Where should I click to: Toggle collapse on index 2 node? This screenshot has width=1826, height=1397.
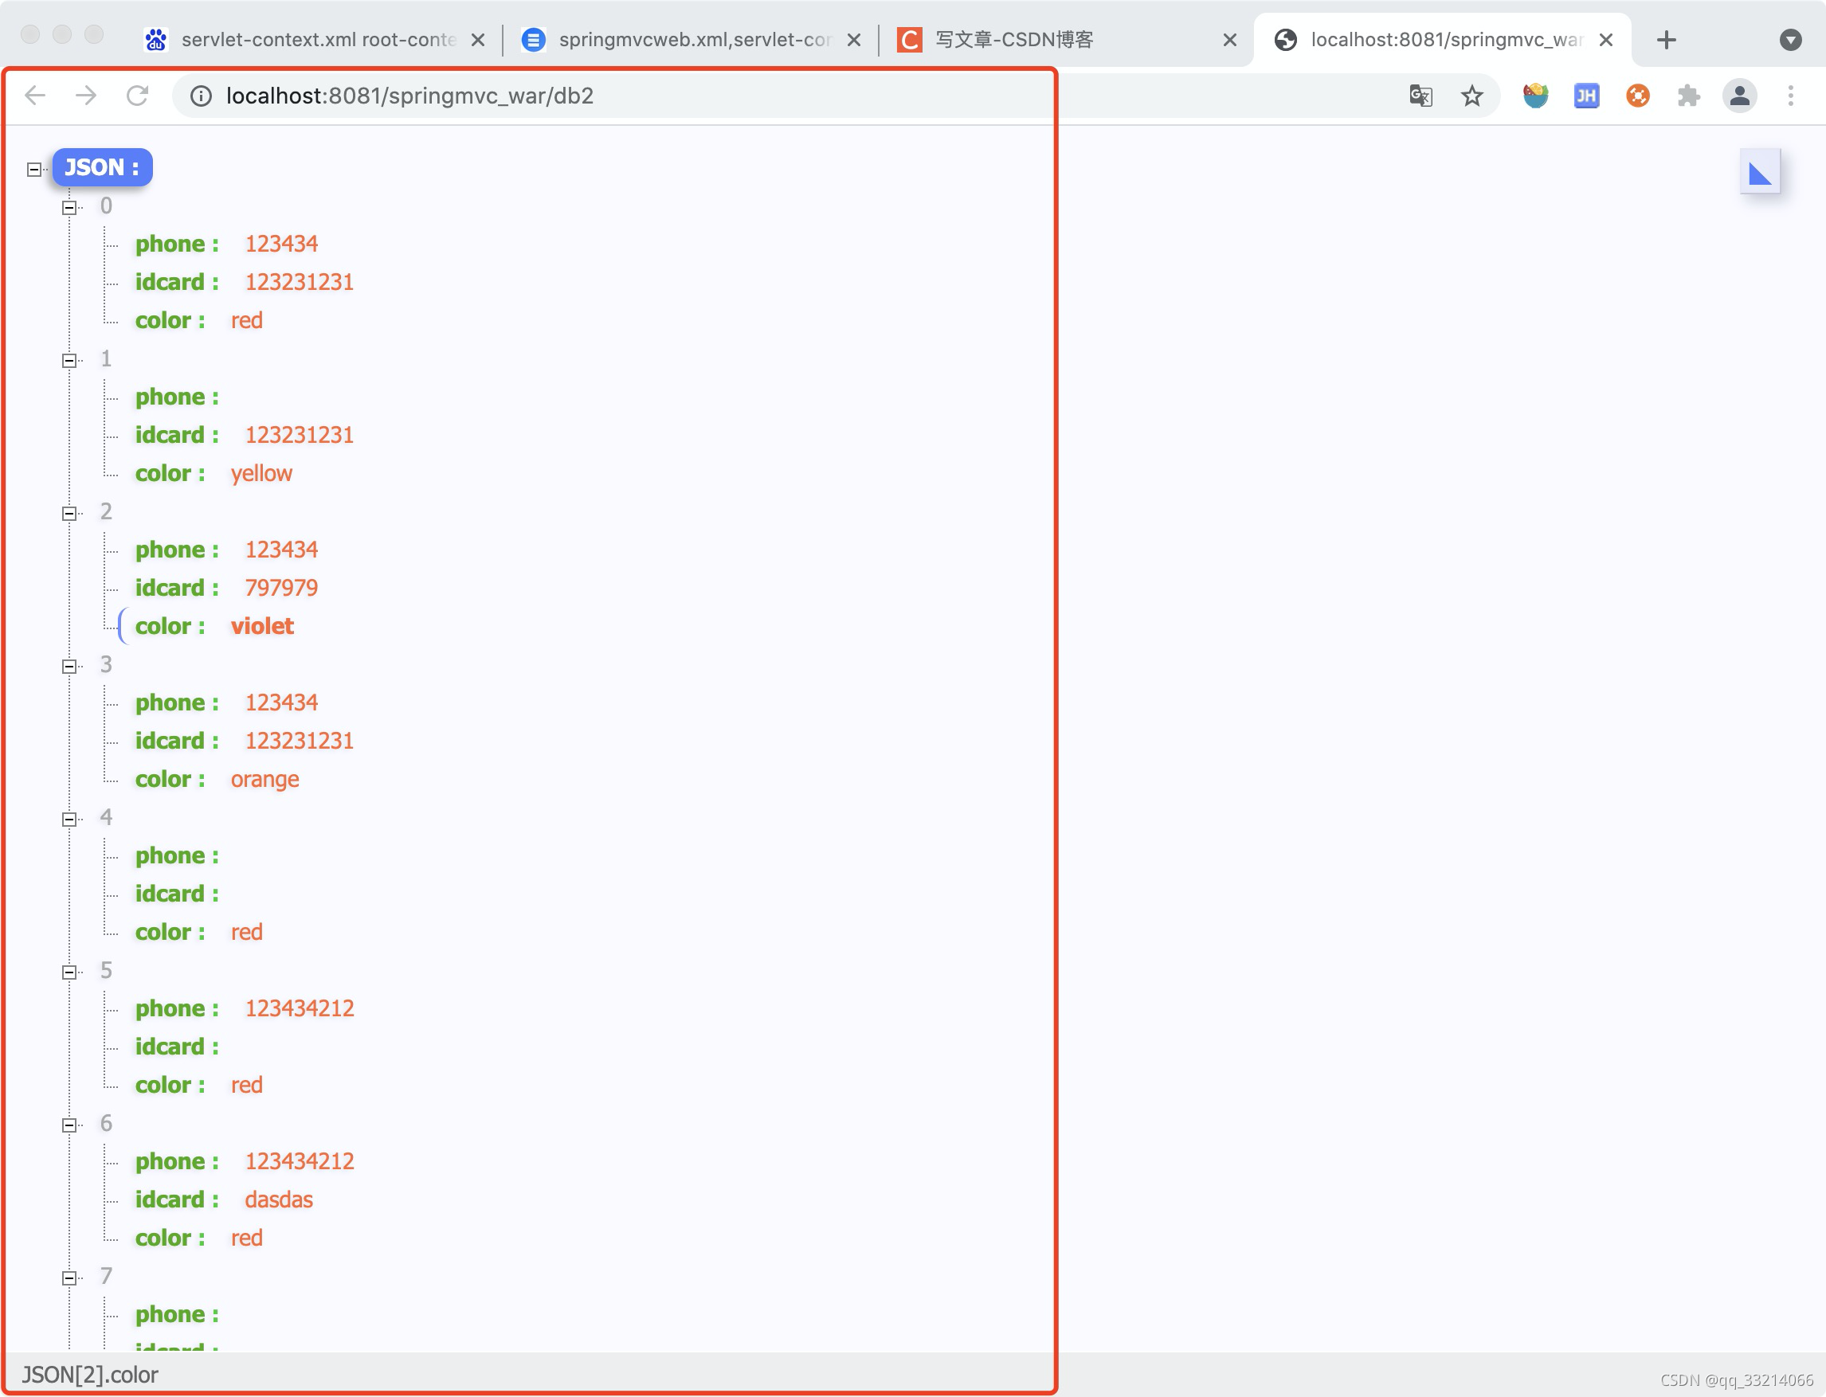69,512
